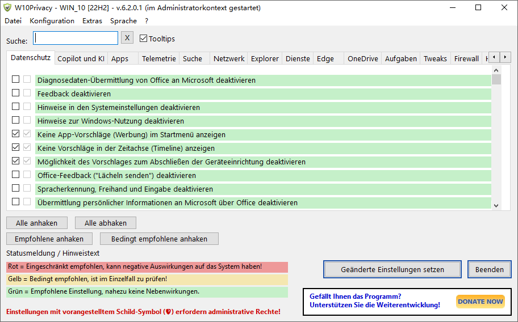Click Keine Vorschläge in der Zeitachse text
This screenshot has height=322, width=518.
[x=126, y=149]
